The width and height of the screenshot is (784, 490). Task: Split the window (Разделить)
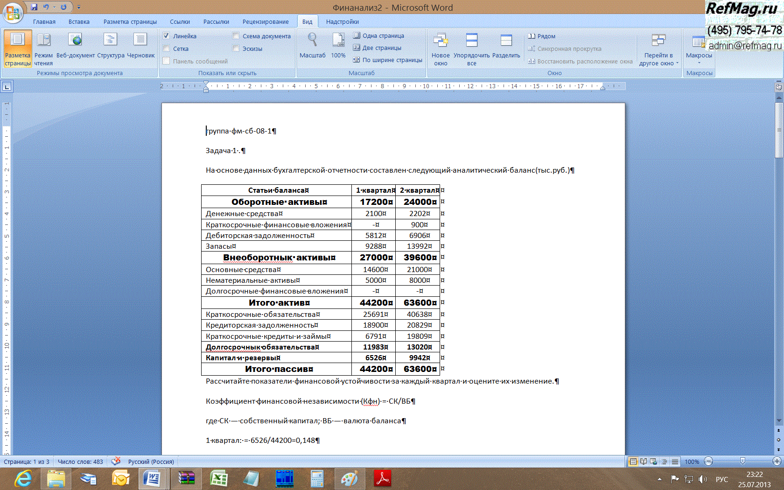(x=506, y=47)
